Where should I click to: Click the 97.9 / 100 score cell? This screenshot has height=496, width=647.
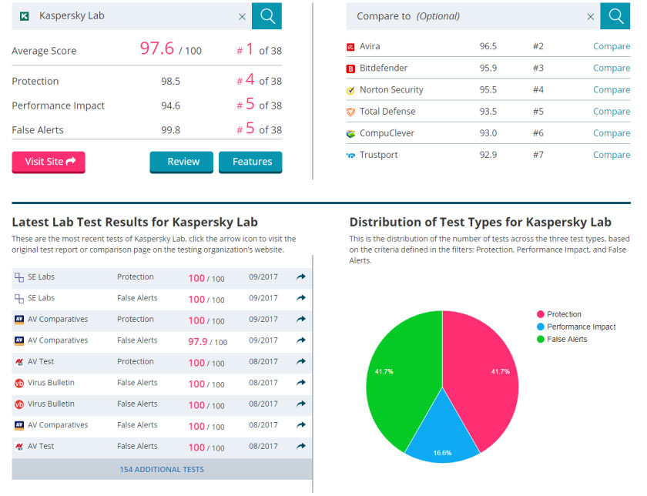[x=207, y=342]
